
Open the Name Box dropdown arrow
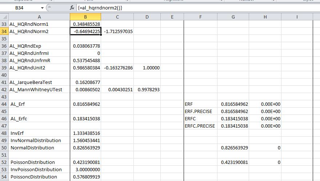click(x=42, y=8)
